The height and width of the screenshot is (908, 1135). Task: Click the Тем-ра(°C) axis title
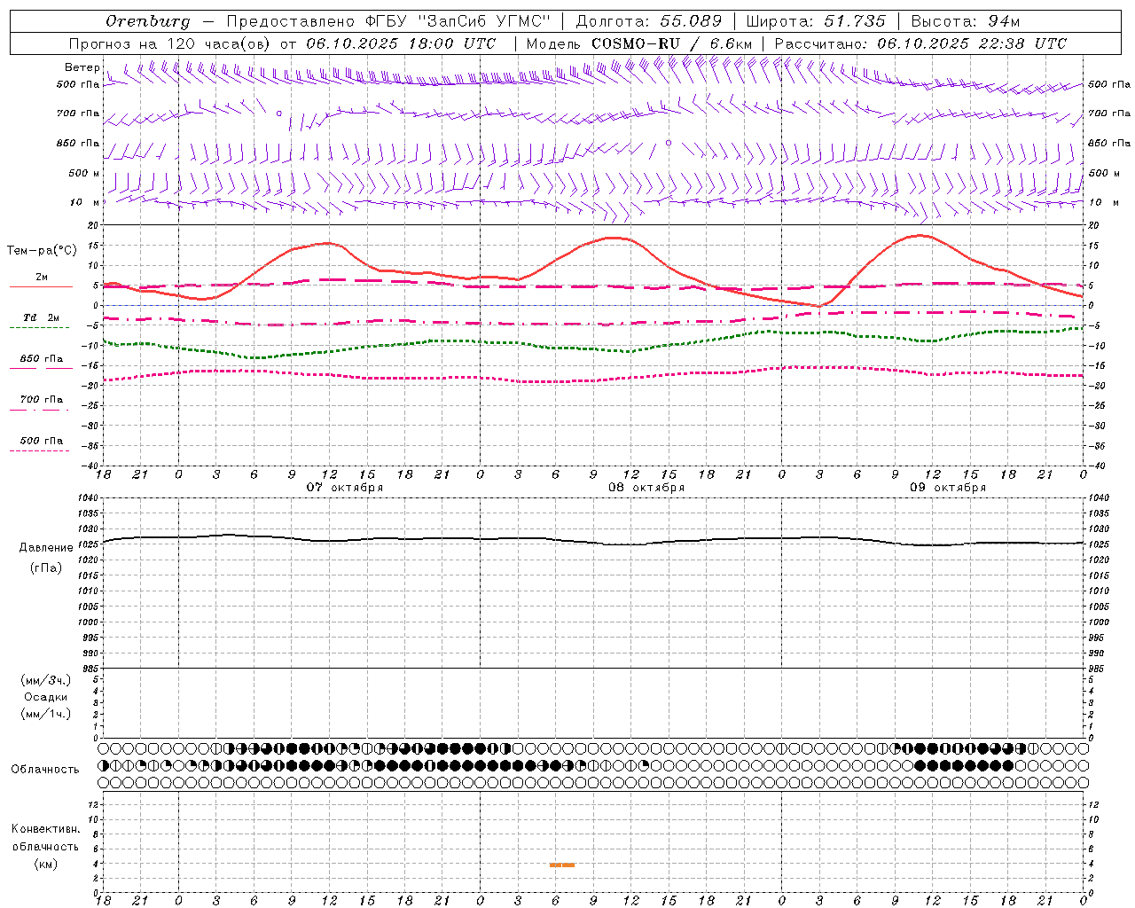pyautogui.click(x=42, y=251)
